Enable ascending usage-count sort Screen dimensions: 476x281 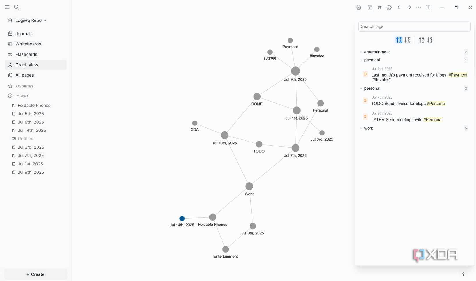pyautogui.click(x=421, y=40)
